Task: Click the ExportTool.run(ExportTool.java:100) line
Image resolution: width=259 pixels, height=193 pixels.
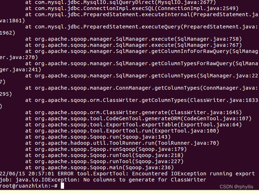Action: pos(122,131)
